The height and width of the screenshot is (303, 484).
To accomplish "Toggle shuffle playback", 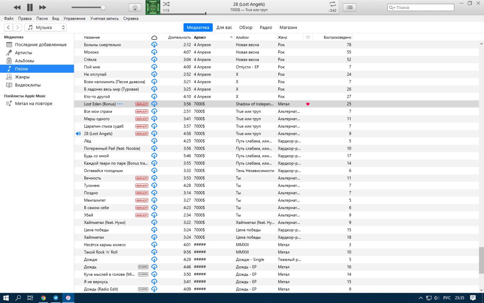I will click(166, 4).
